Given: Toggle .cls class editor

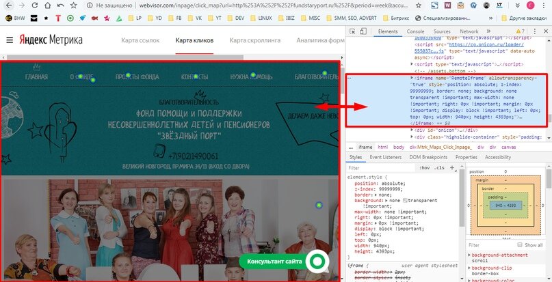Looking at the screenshot, I should (x=439, y=168).
